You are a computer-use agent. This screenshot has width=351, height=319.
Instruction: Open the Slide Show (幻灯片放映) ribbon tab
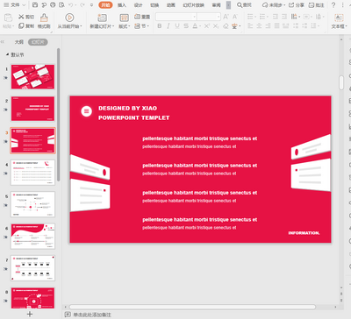coord(194,5)
